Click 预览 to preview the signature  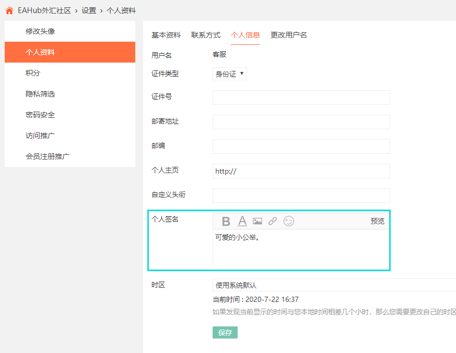click(377, 221)
